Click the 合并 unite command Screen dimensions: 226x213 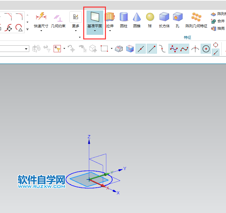click(x=218, y=21)
